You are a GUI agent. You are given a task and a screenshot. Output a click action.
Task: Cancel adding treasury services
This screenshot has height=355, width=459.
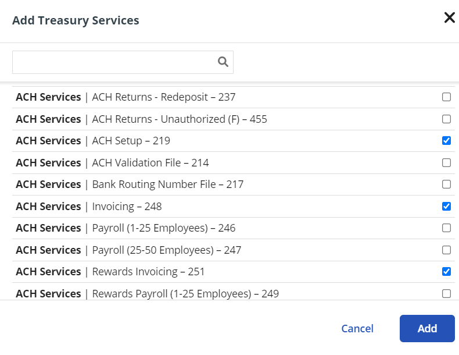pos(357,329)
